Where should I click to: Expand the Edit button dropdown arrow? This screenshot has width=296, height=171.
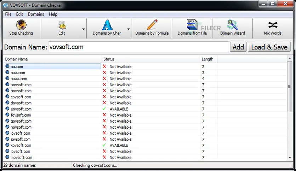click(83, 29)
